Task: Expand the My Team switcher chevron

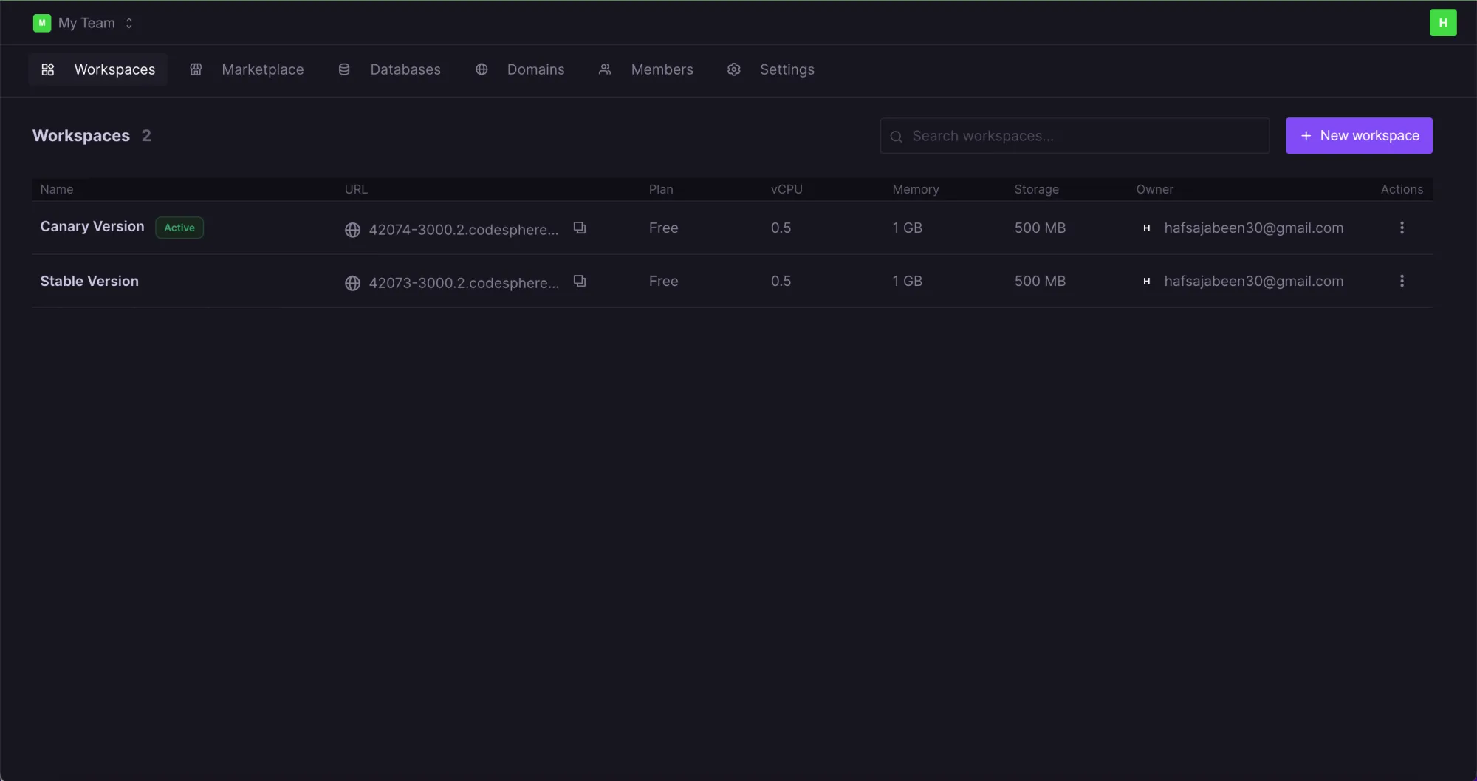Action: (129, 23)
